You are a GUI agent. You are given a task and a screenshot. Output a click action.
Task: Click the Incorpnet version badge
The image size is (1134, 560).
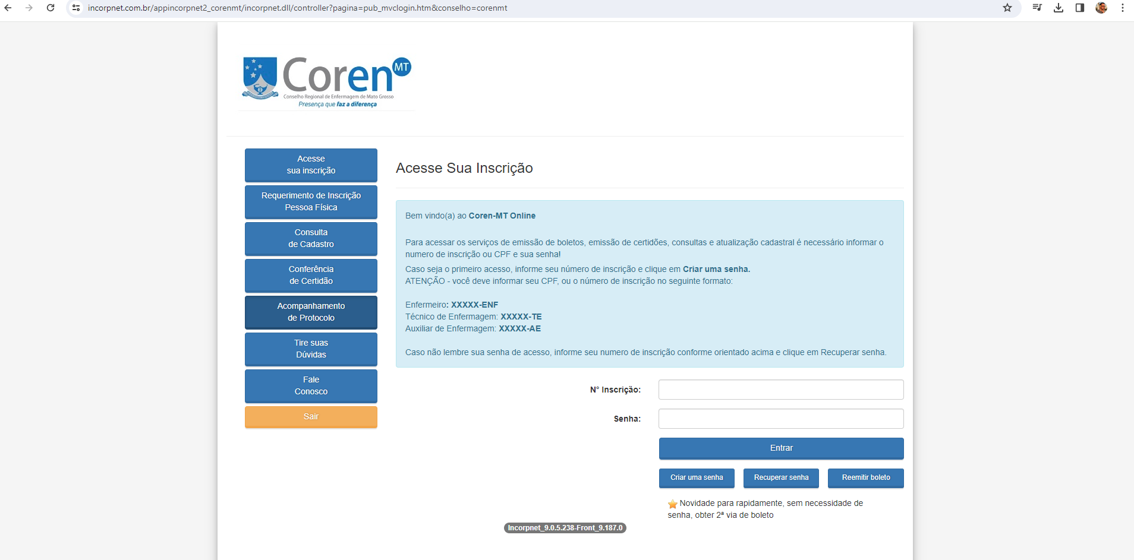coord(565,528)
